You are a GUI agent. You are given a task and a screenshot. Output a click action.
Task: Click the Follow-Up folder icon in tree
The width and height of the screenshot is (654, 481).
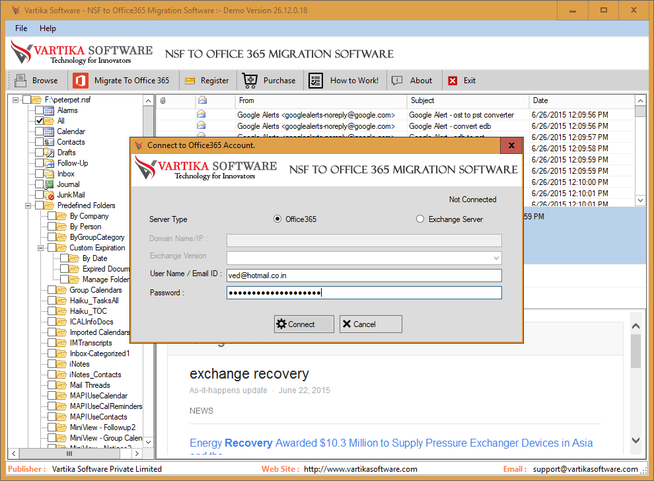[x=50, y=163]
